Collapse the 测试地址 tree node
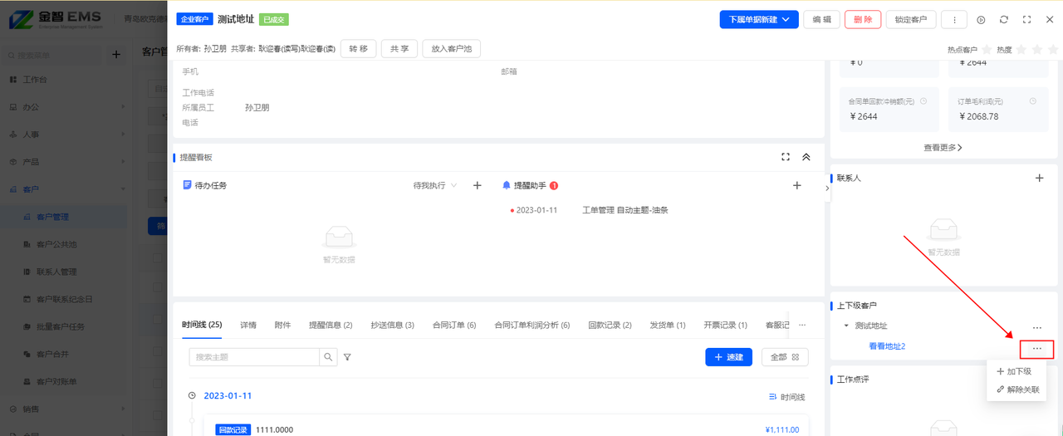The image size is (1063, 436). pyautogui.click(x=846, y=326)
